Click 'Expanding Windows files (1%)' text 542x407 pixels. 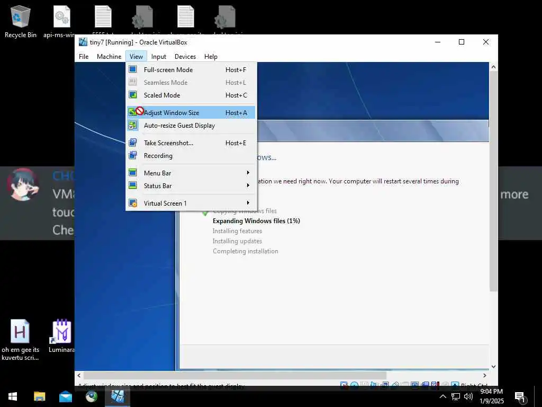pos(256,221)
